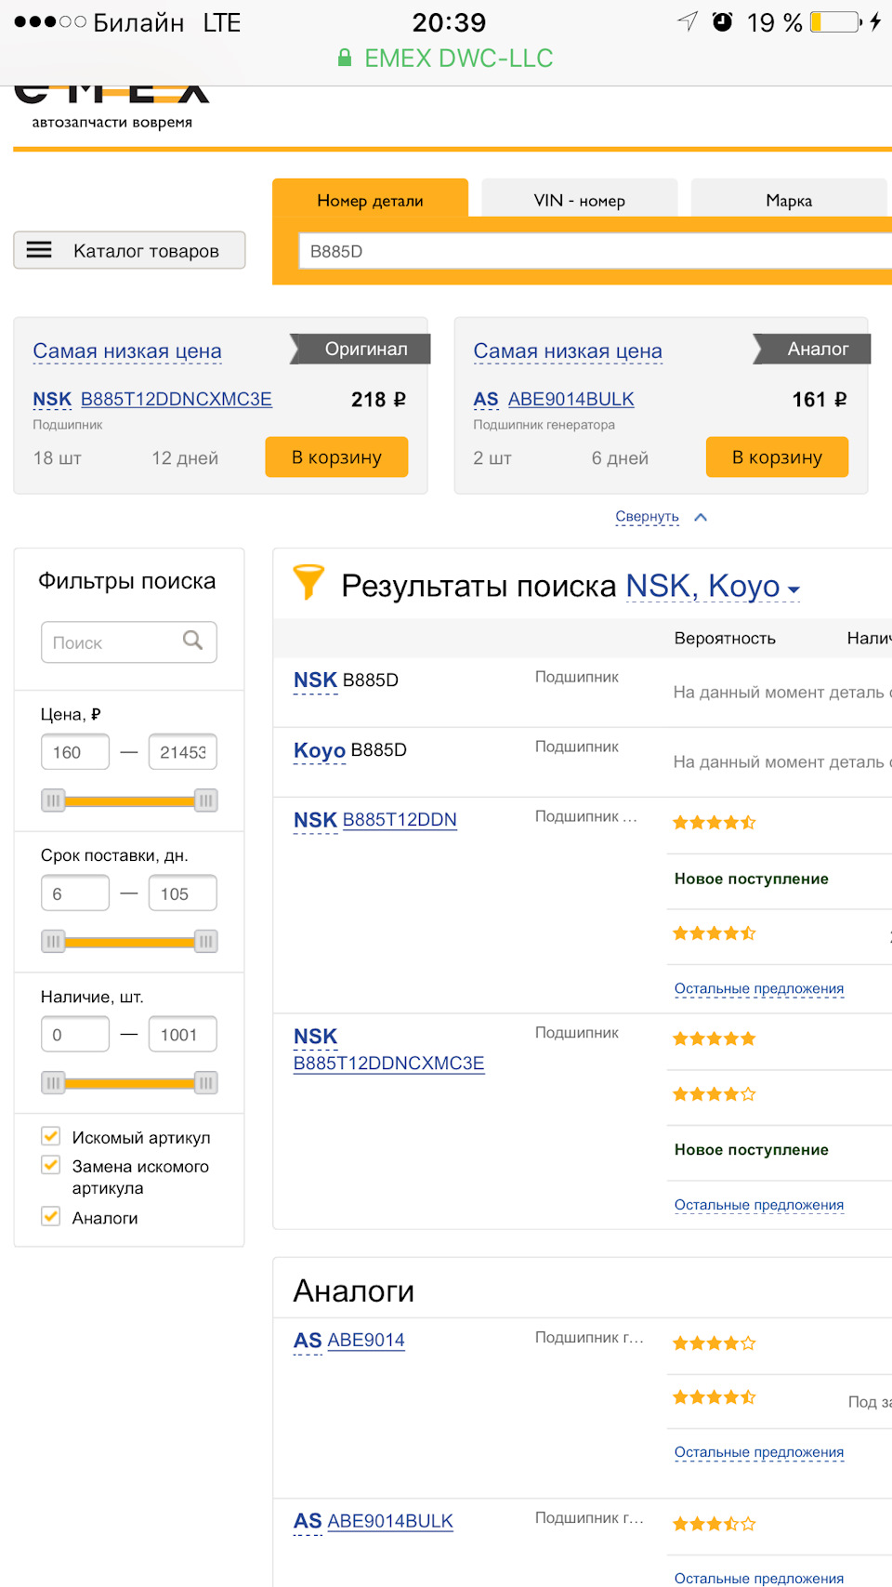The image size is (892, 1587).
Task: Click the Аналог label tag
Action: 812,349
